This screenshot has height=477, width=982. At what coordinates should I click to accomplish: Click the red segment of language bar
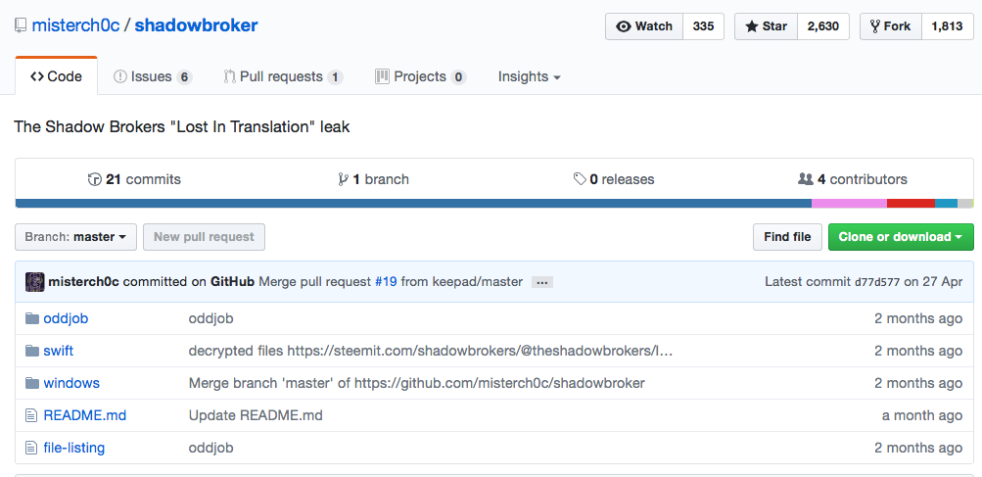click(911, 203)
